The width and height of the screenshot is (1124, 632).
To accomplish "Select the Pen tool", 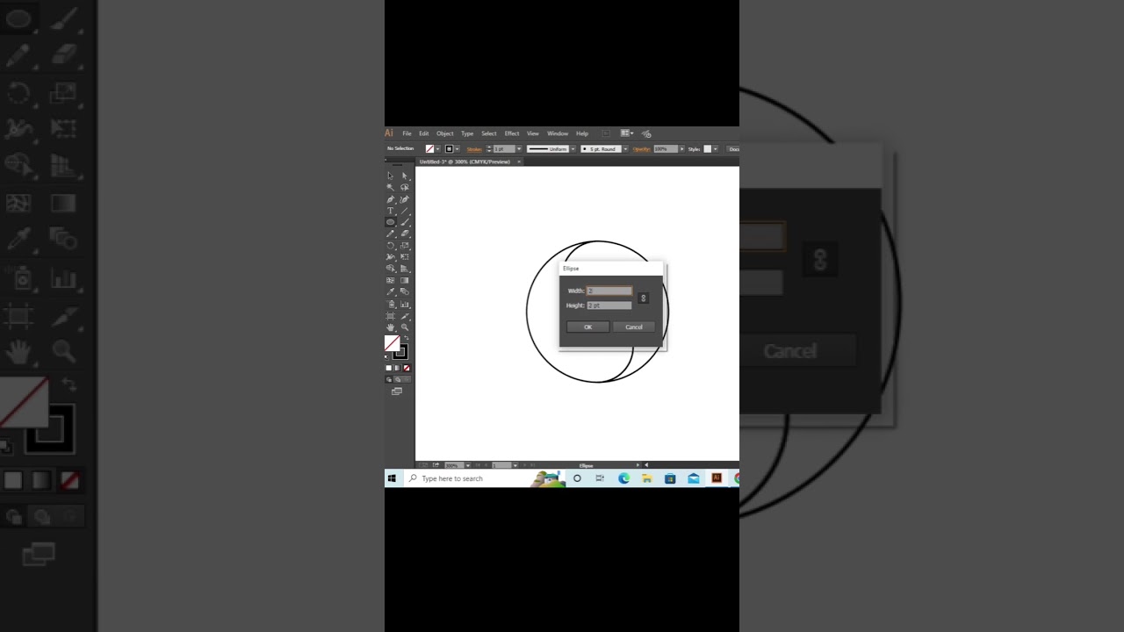I will click(391, 199).
